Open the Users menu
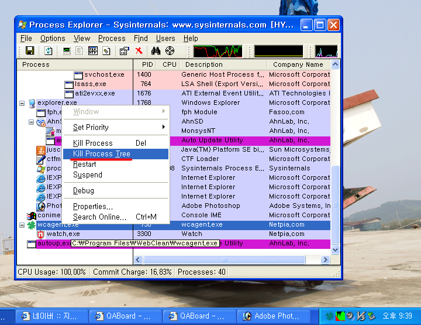This screenshot has width=421, height=325. click(165, 39)
